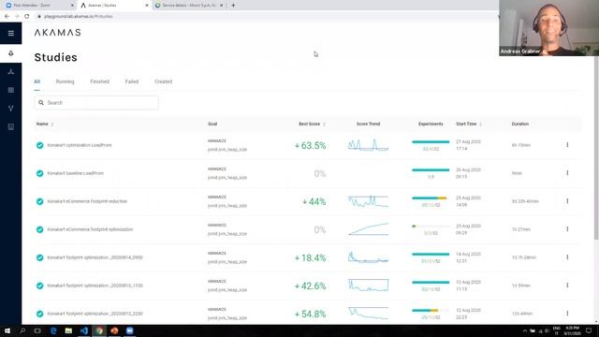Click score trend chart for 63.5% study
Viewport: 599px width, 337px height.
[368, 145]
